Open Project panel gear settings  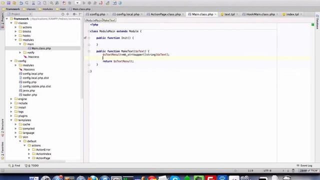click(x=74, y=14)
